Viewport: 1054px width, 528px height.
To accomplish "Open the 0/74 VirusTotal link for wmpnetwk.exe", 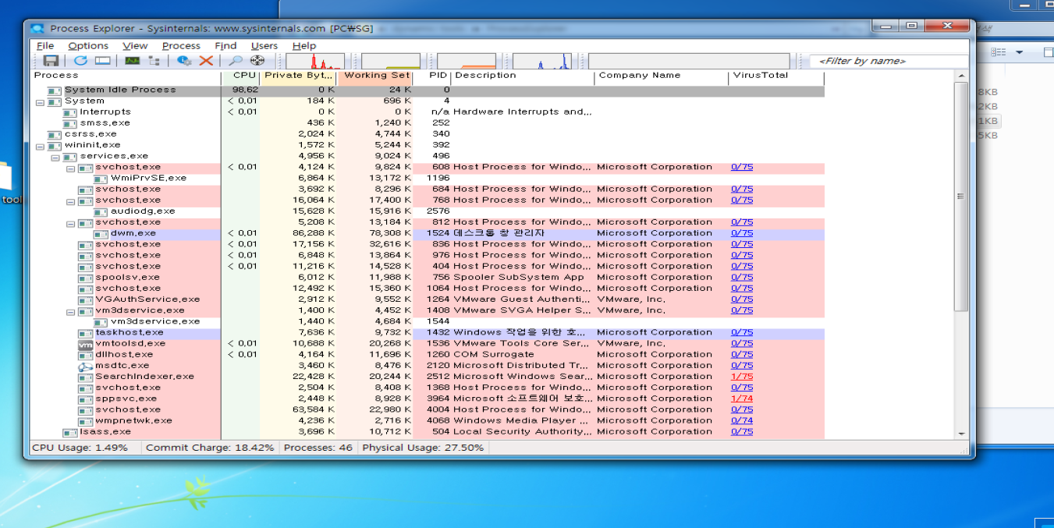I will (x=742, y=420).
